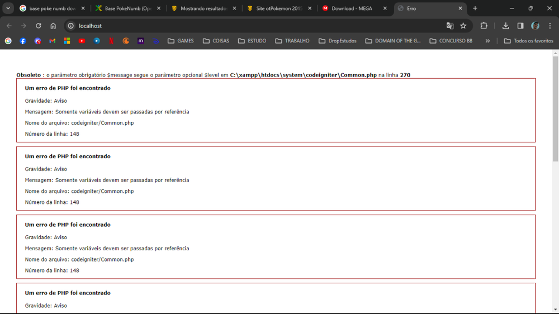Reload the localhost page

coord(38,26)
